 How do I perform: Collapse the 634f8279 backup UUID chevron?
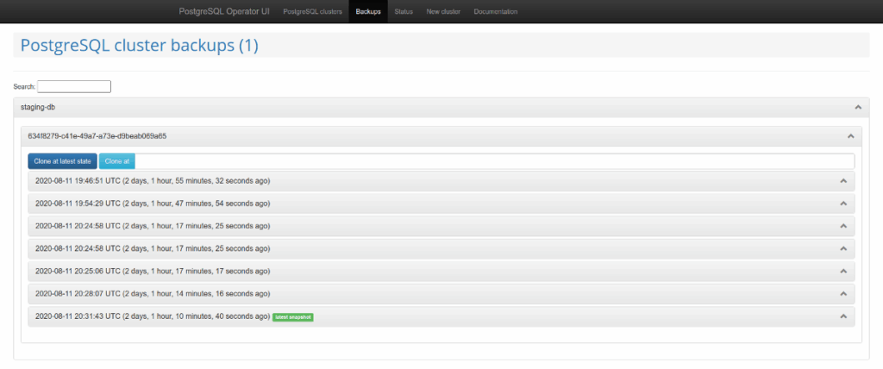click(850, 136)
